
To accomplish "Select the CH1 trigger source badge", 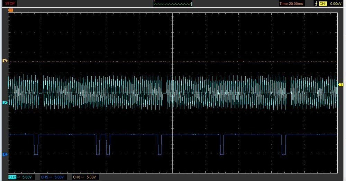I will 323,3.
